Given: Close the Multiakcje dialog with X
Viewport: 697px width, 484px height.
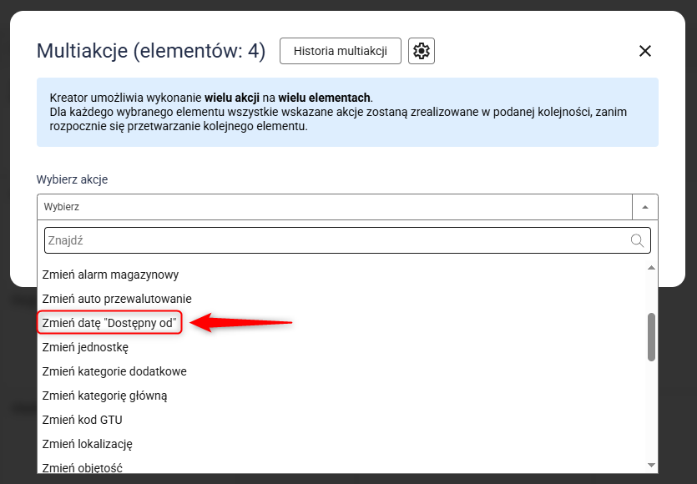Looking at the screenshot, I should 644,51.
